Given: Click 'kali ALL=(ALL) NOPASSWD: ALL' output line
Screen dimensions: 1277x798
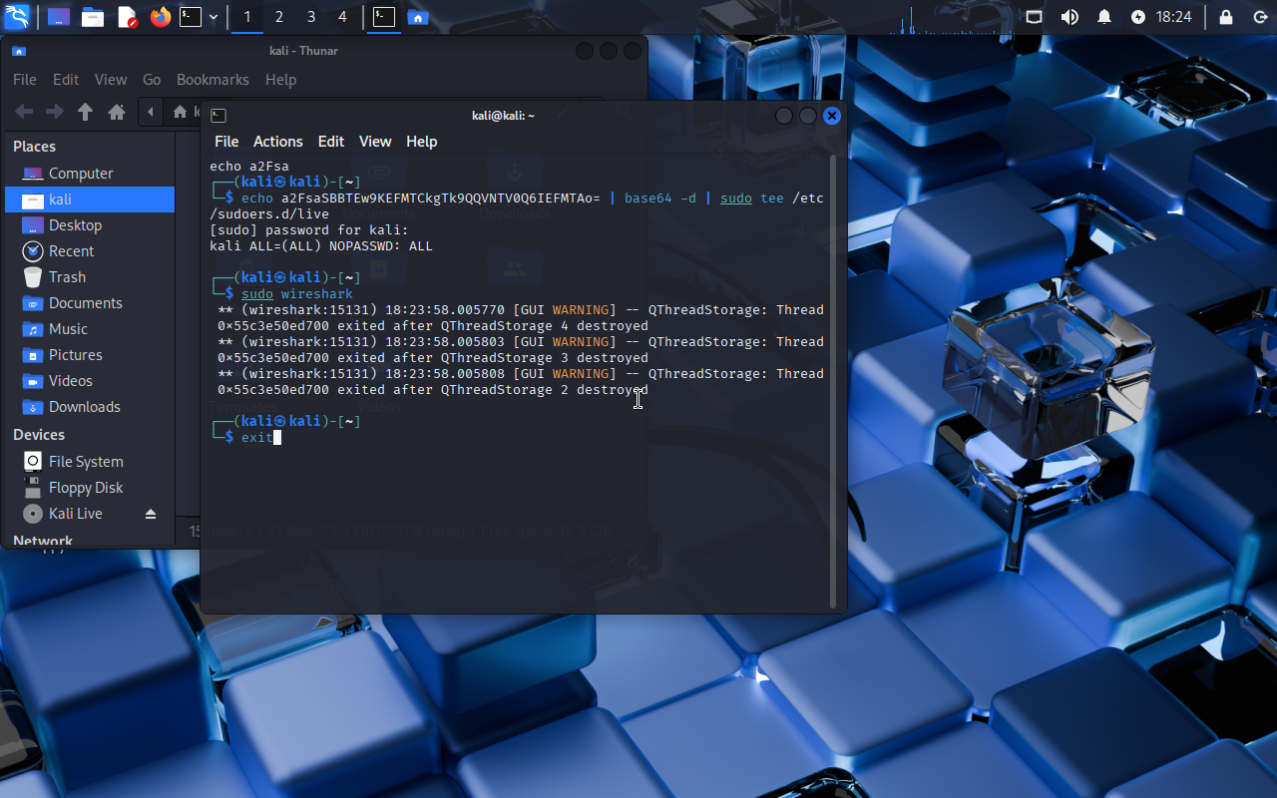Looking at the screenshot, I should pos(321,245).
